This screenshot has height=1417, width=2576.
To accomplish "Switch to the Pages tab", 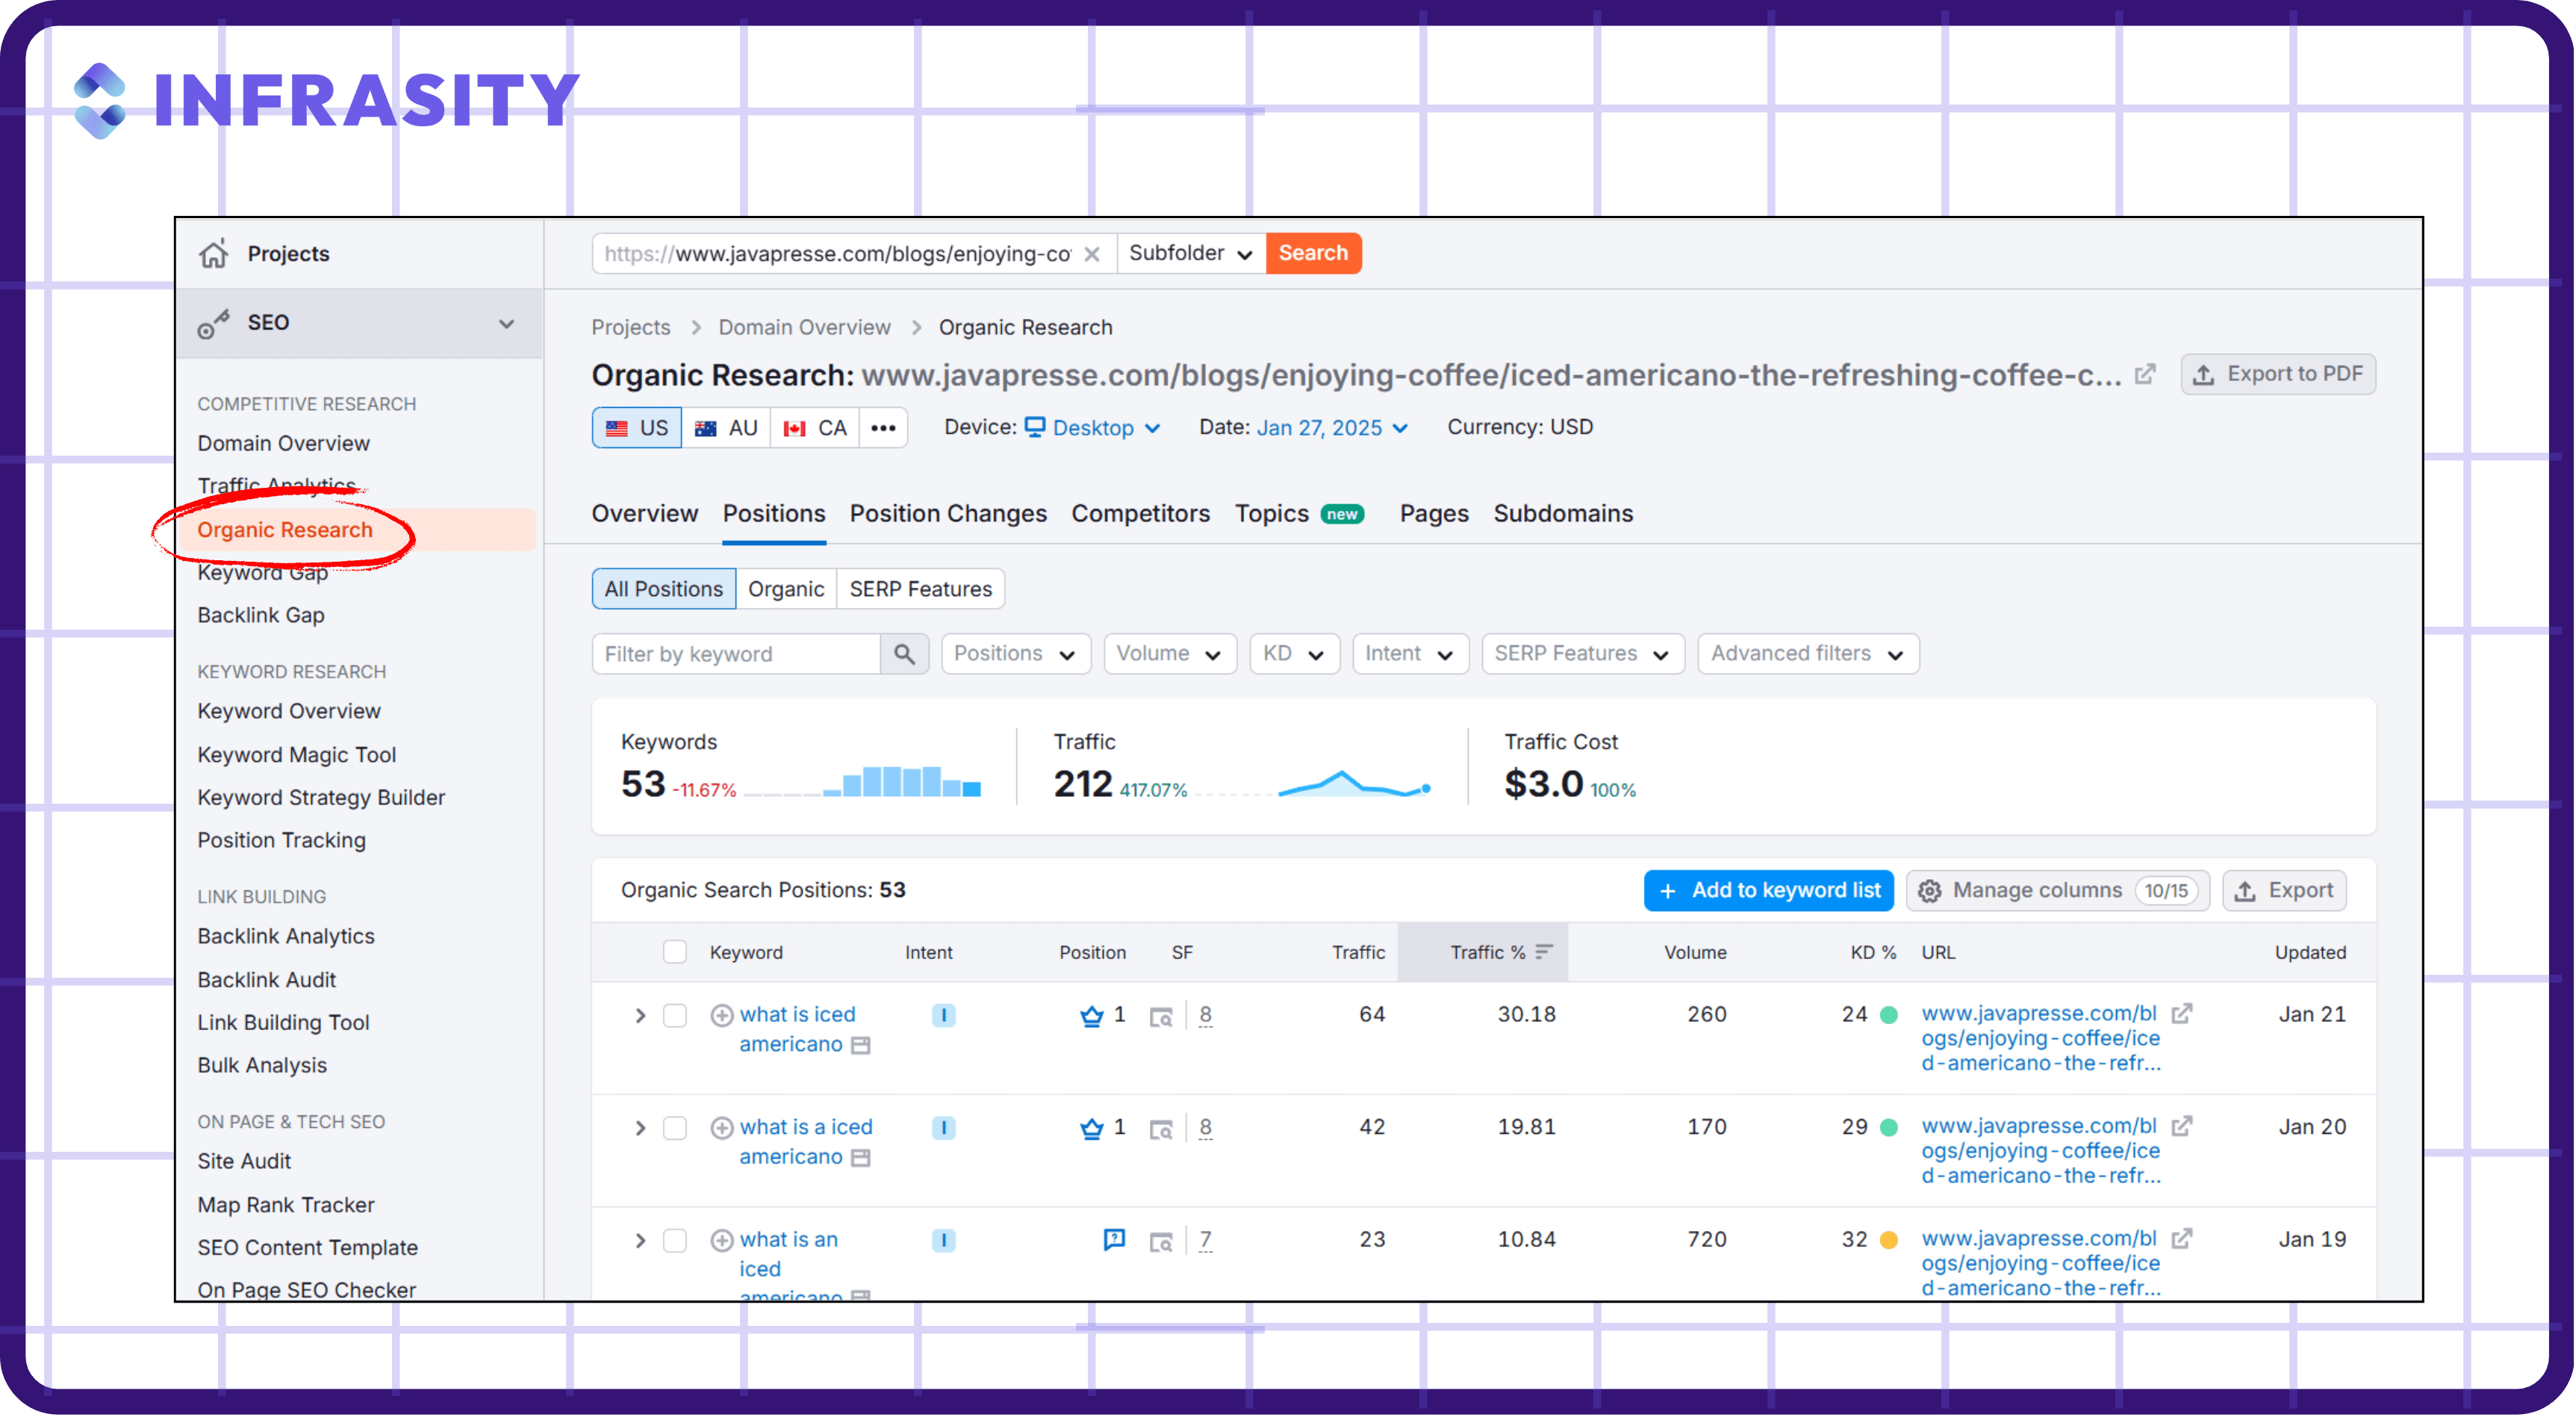I will (1434, 515).
